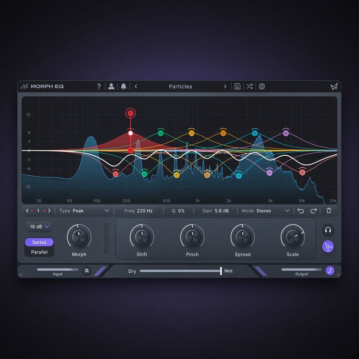Click the Spread knob
The height and width of the screenshot is (359, 359).
pyautogui.click(x=243, y=237)
